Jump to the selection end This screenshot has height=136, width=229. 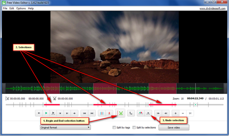pos(166,113)
